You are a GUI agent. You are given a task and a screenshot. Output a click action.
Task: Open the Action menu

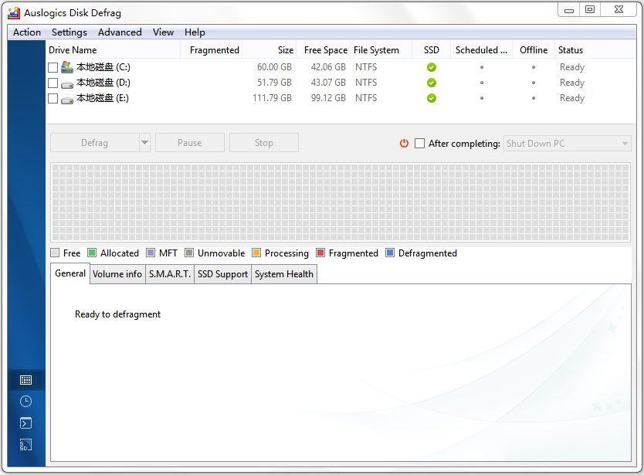pyautogui.click(x=27, y=32)
